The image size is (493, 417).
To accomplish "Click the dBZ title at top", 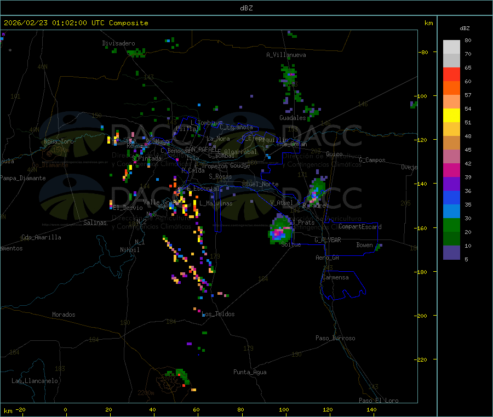I will point(246,8).
